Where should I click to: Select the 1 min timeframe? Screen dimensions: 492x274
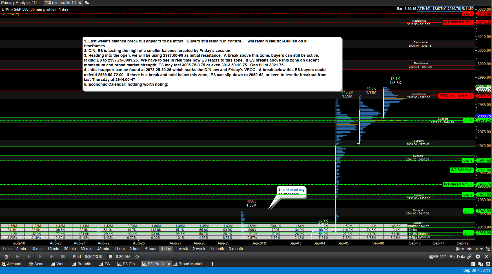pyautogui.click(x=7, y=249)
